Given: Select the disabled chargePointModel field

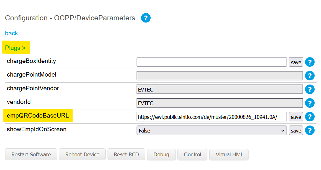Looking at the screenshot, I should [220, 76].
